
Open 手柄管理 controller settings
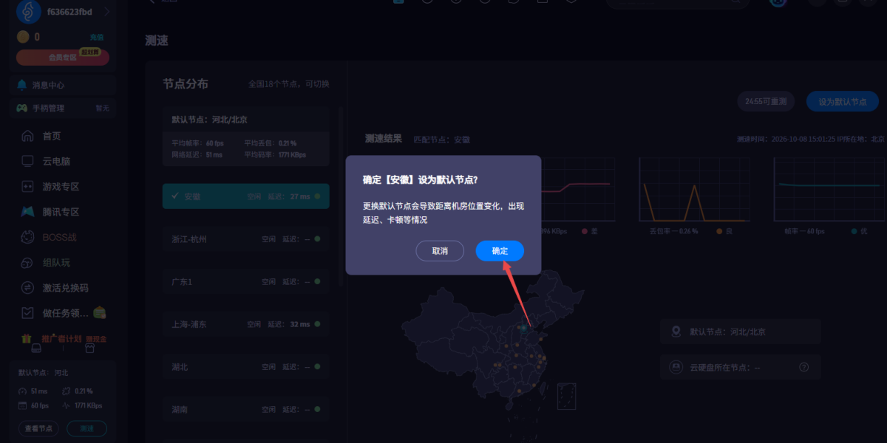coord(64,108)
